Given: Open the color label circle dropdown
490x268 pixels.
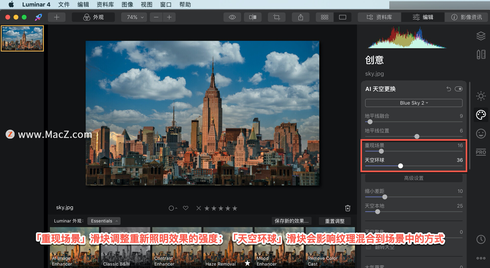Looking at the screenshot, I should [x=173, y=208].
